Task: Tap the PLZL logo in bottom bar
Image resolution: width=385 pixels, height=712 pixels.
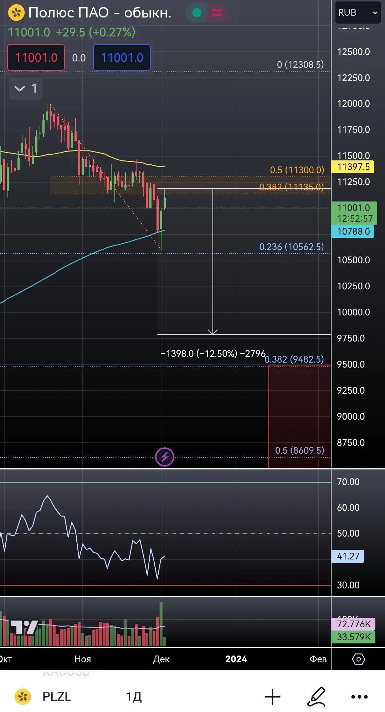Action: [x=23, y=696]
